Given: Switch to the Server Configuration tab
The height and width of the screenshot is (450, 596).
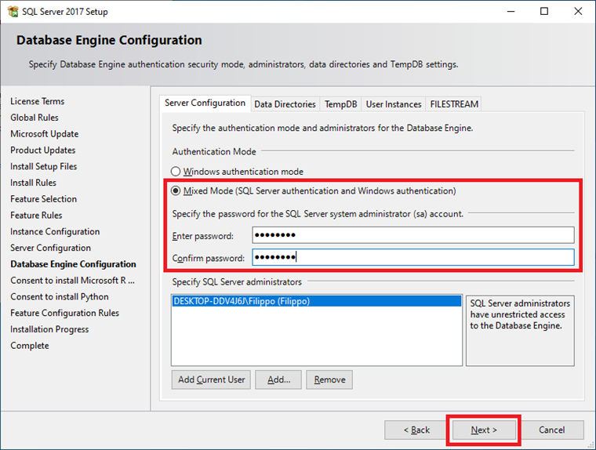Looking at the screenshot, I should coord(205,103).
